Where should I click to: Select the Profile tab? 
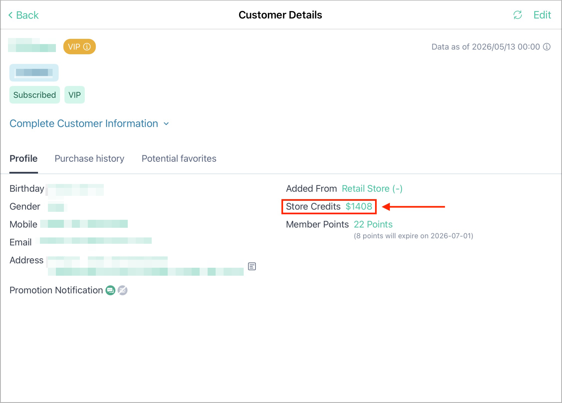(x=24, y=159)
